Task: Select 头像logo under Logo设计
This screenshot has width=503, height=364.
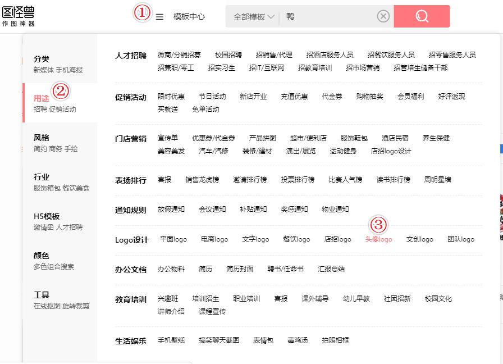Action: 379,239
